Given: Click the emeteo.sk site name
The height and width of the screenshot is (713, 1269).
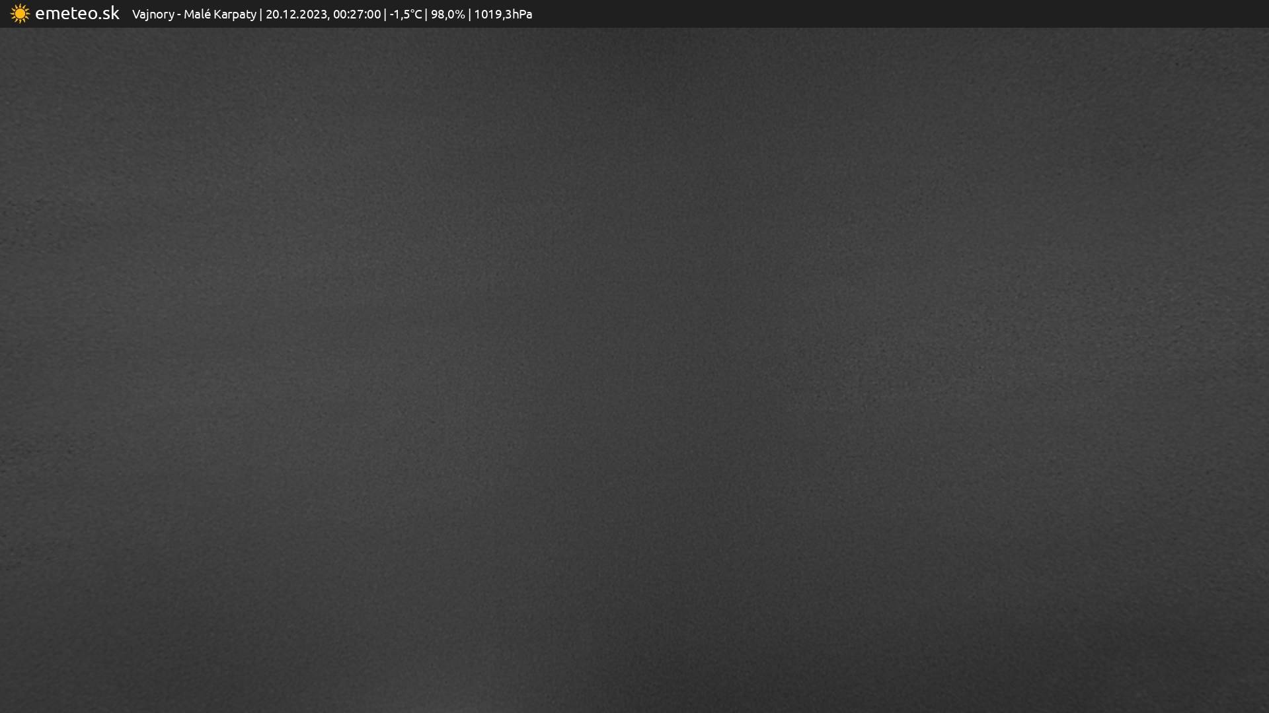Looking at the screenshot, I should [x=77, y=14].
